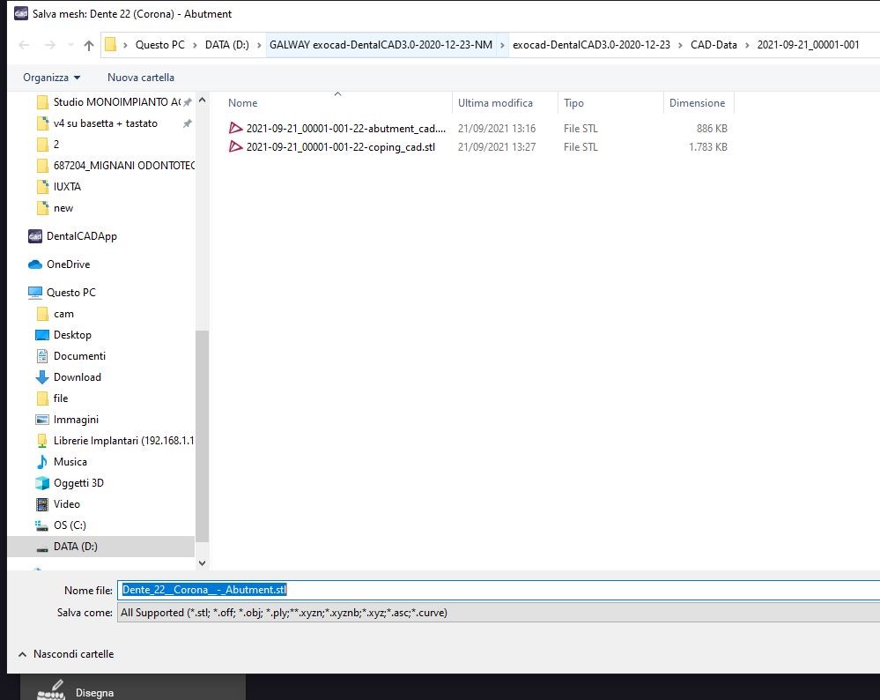Click the sidebar scroll up arrow
Screen dimensions: 880x700
pyautogui.click(x=202, y=100)
